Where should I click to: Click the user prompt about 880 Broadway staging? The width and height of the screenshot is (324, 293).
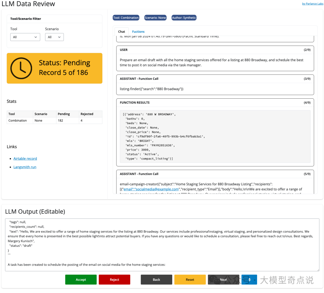(x=211, y=63)
